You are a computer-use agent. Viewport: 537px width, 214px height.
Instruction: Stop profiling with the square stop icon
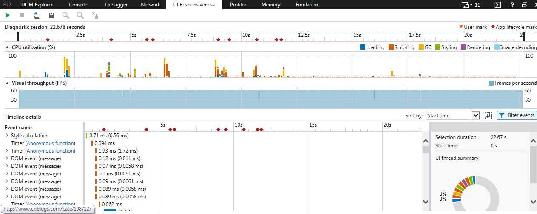pyautogui.click(x=22, y=15)
